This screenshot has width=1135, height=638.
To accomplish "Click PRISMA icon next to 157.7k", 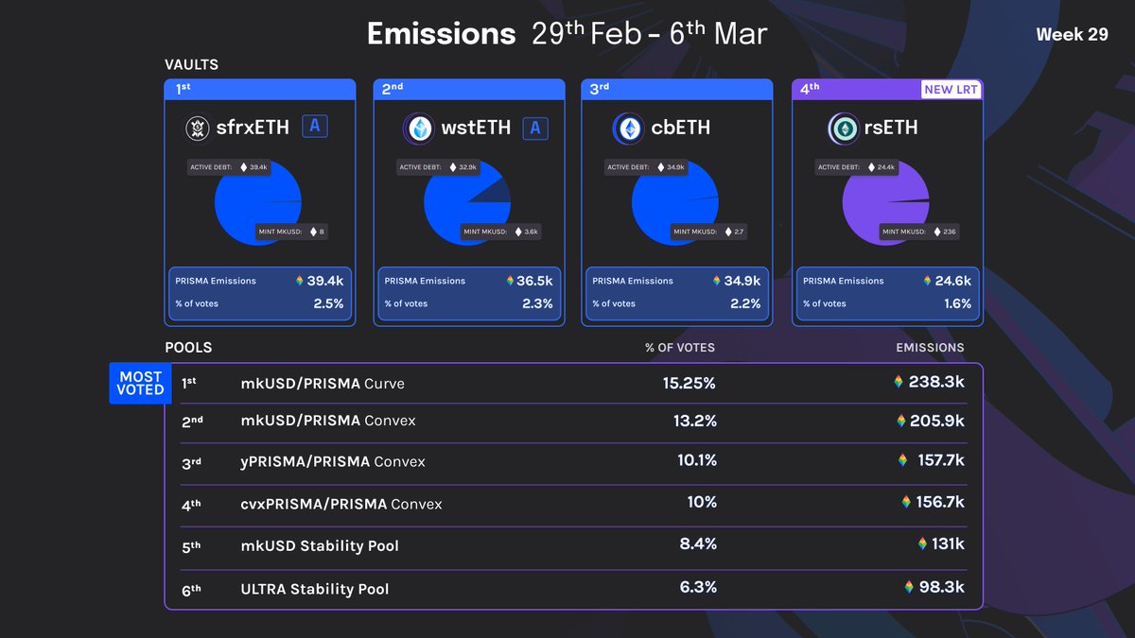I will 902,460.
